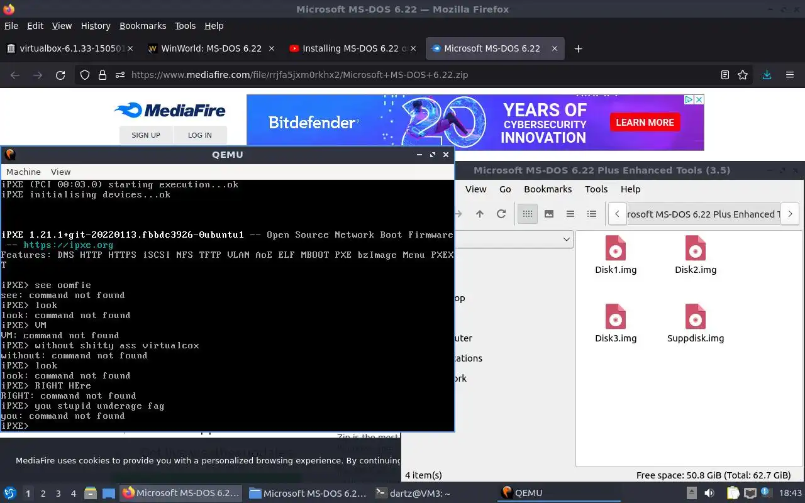Reload the file manager folder view
This screenshot has height=503, width=805.
click(501, 214)
